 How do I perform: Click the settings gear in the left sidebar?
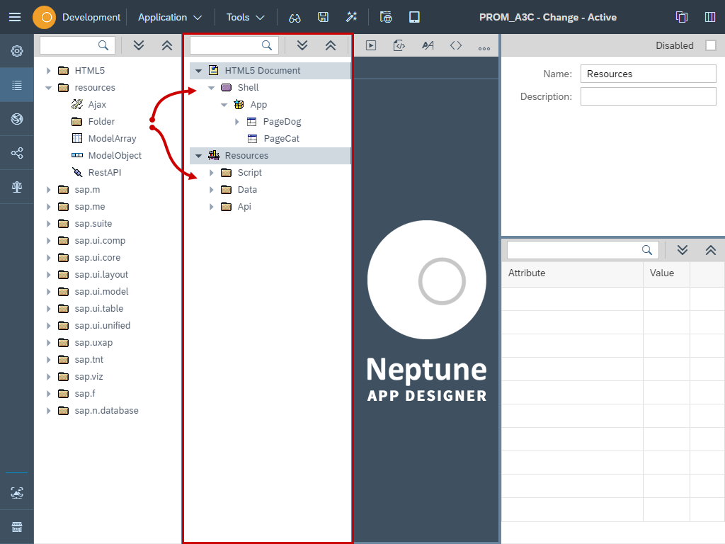(16, 50)
